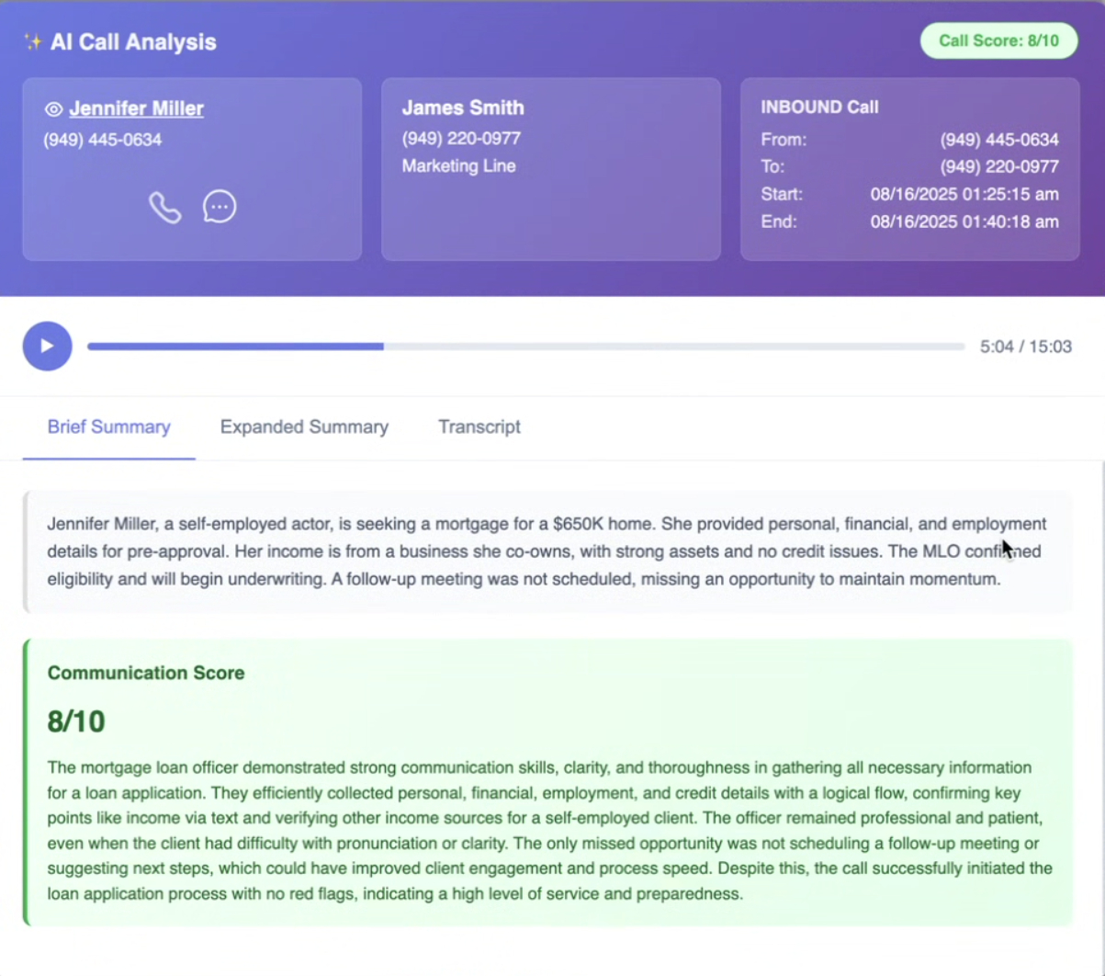Open Jennifer Miller's contact link
The image size is (1105, 976).
tap(136, 108)
